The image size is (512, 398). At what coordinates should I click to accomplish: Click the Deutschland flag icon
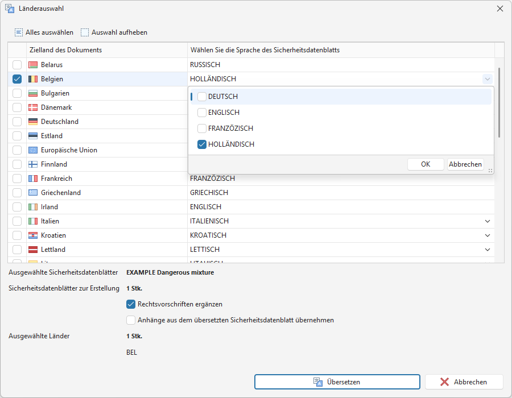33,122
